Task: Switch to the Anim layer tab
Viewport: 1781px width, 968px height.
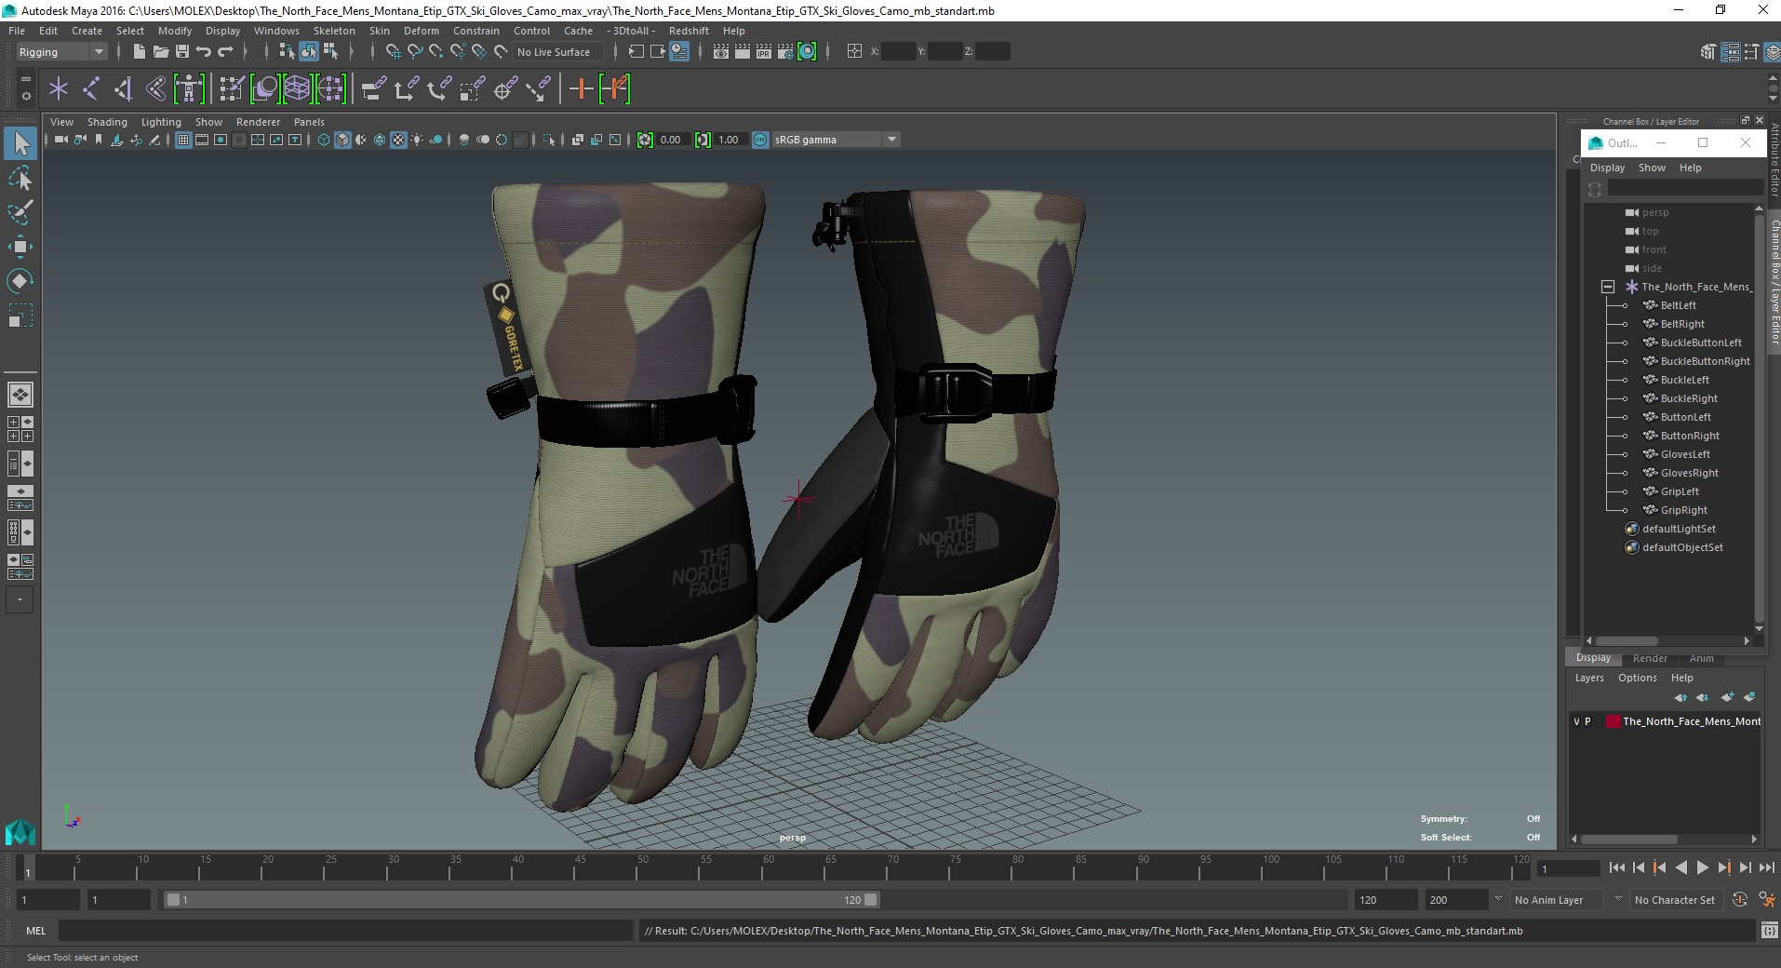Action: (1701, 658)
